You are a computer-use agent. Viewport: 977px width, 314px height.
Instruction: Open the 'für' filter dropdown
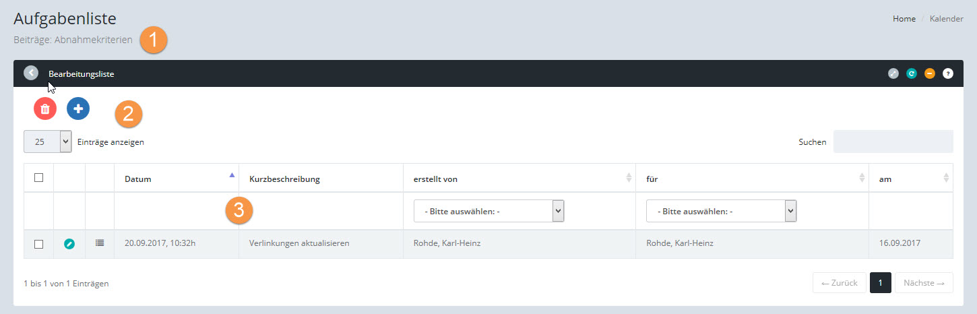pos(721,211)
